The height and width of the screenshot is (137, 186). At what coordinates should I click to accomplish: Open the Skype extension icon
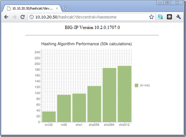(160, 17)
